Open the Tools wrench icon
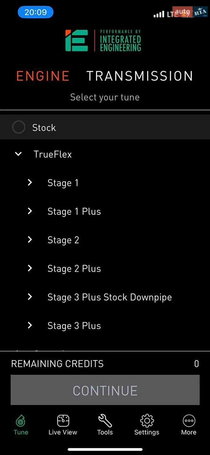Screen dimensions: 210x455 pos(105,421)
